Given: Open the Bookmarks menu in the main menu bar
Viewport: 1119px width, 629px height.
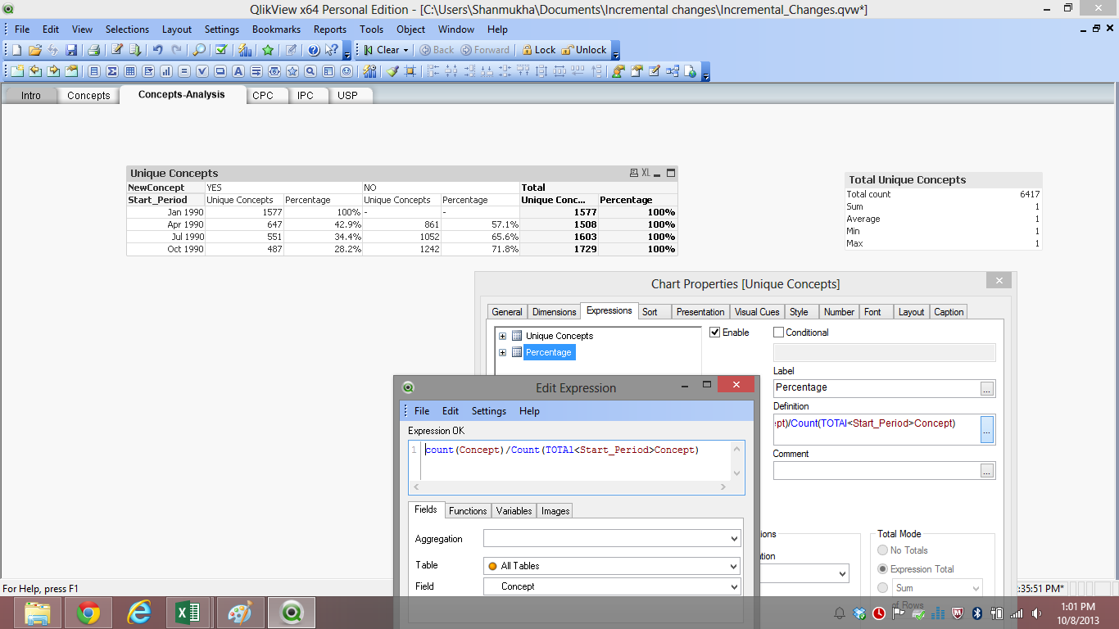Looking at the screenshot, I should pyautogui.click(x=276, y=29).
